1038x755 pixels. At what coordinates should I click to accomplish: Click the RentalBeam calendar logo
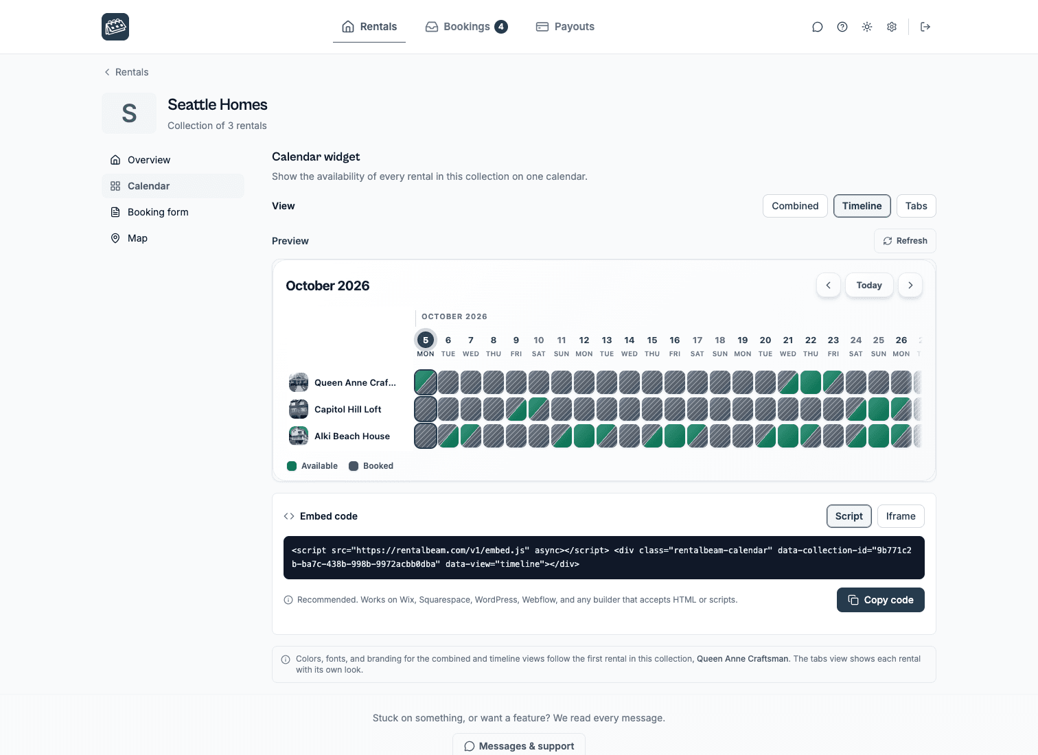tap(115, 27)
